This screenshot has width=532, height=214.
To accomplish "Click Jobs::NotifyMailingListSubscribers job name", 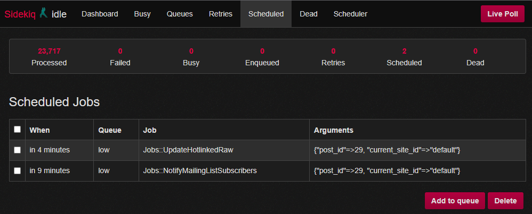I will click(200, 171).
